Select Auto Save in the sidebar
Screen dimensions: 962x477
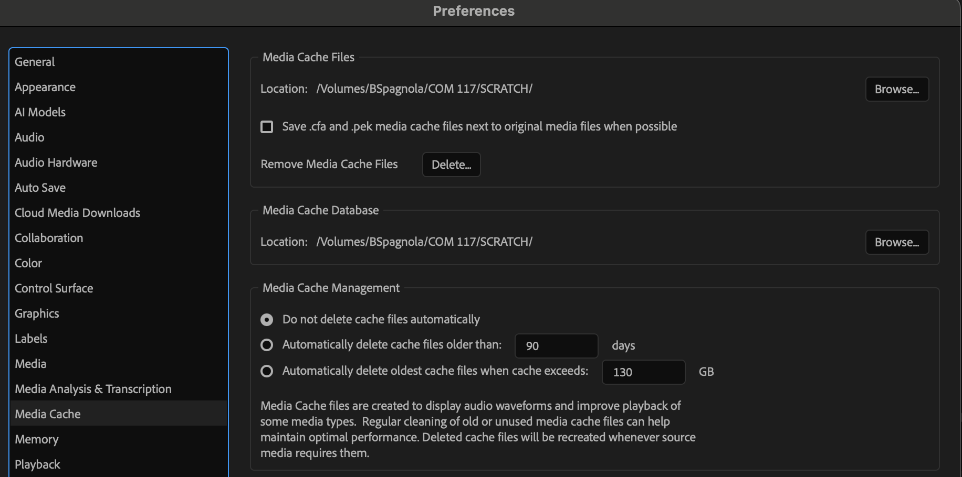coord(40,188)
